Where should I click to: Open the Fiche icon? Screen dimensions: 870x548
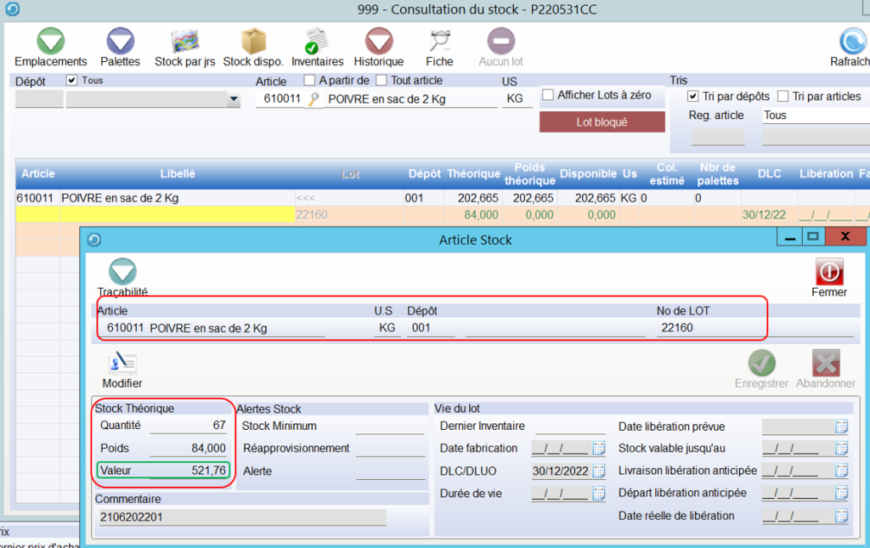pos(439,42)
